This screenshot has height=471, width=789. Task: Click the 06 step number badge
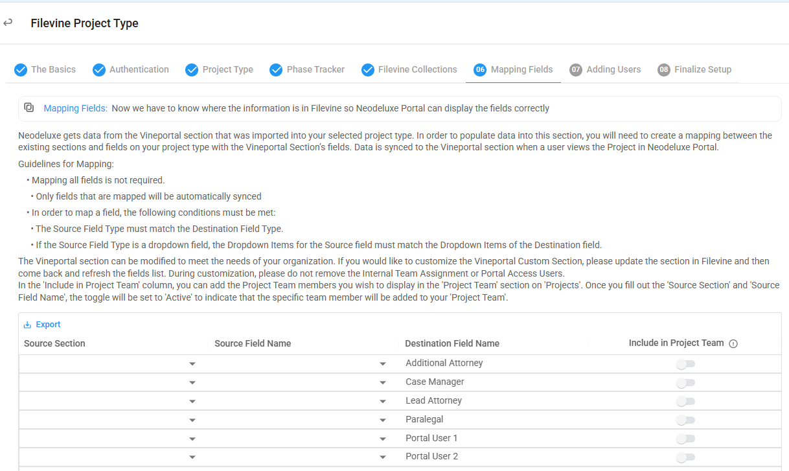[x=480, y=69]
